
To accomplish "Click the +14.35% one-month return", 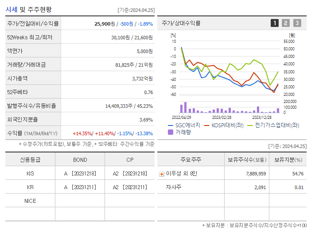I will tap(82, 133).
